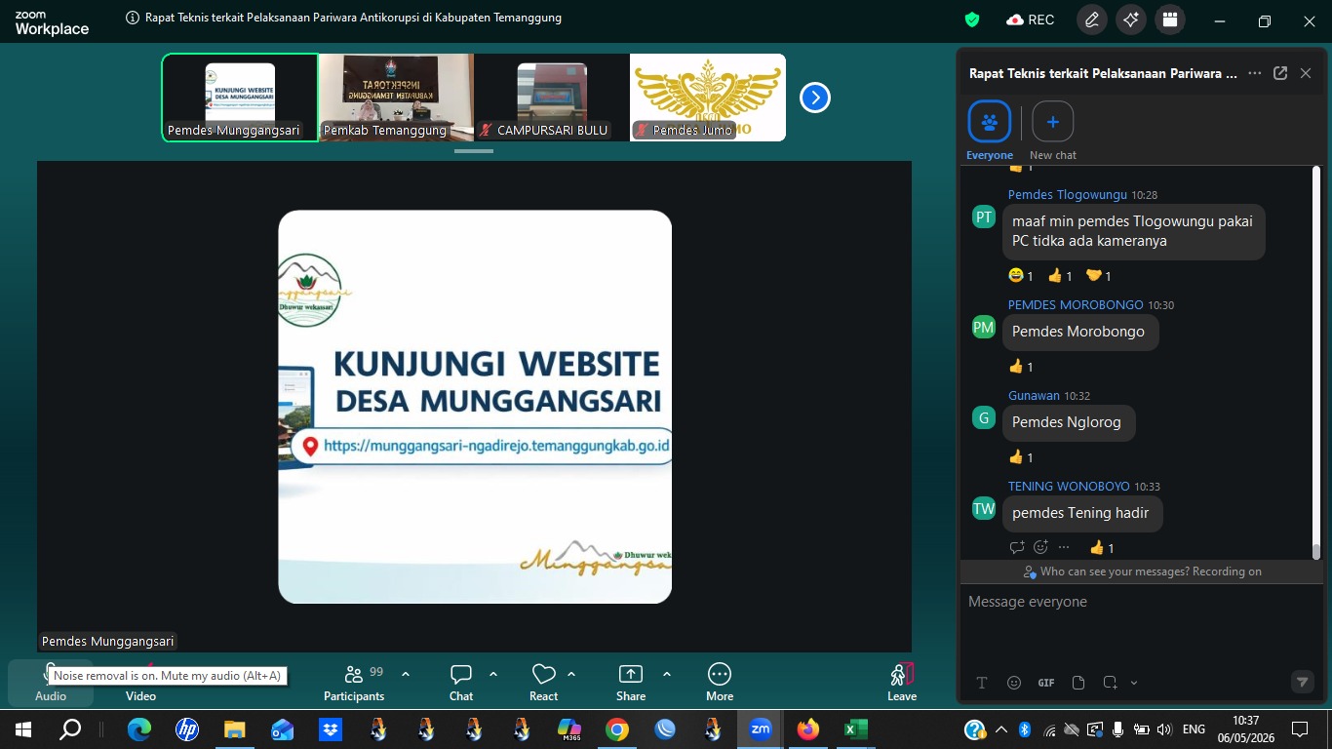Viewport: 1332px width, 749px height.
Task: Add a reaction to "pemdes Tening hadir"
Action: click(x=1040, y=547)
